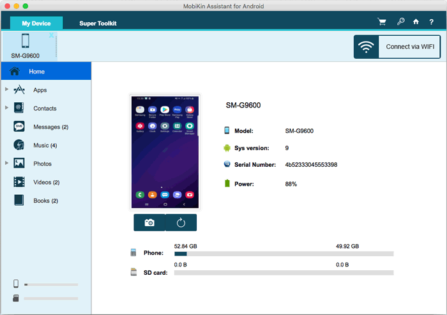Open the registration key icon
The height and width of the screenshot is (315, 447).
(400, 22)
